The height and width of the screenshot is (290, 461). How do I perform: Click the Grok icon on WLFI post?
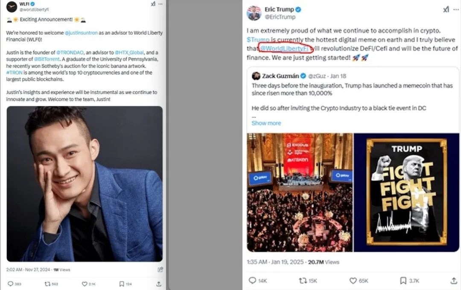coord(153,4)
